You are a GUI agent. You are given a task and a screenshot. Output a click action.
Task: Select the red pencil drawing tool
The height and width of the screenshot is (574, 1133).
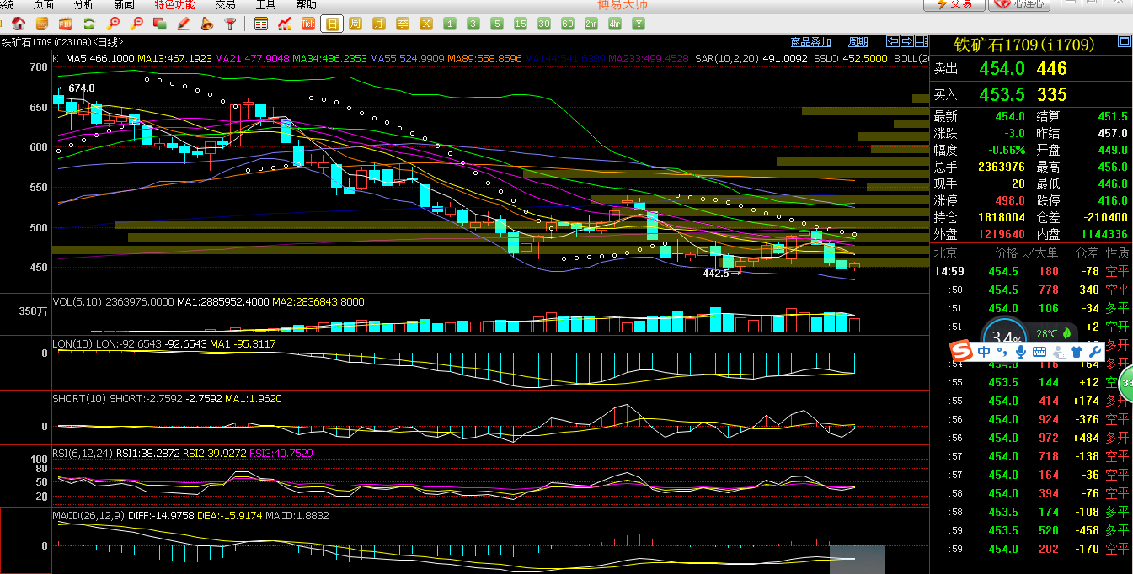click(x=184, y=24)
